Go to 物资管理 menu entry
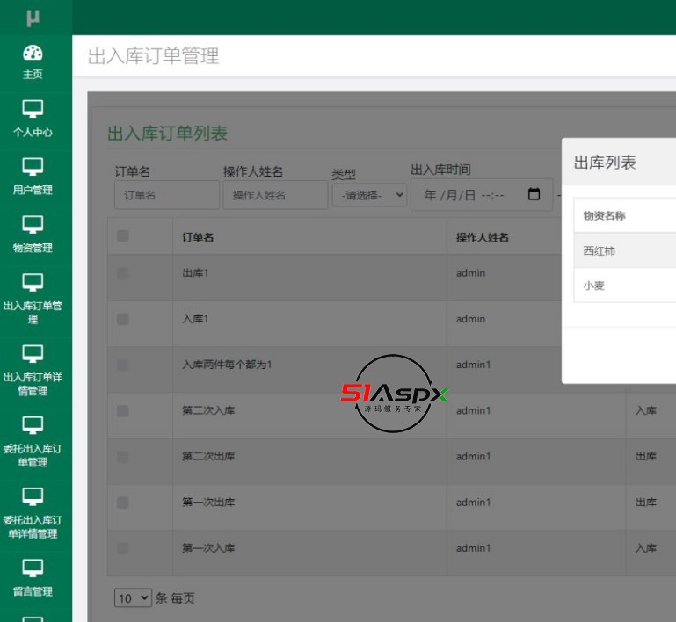Viewport: 676px width, 622px height. [x=33, y=248]
